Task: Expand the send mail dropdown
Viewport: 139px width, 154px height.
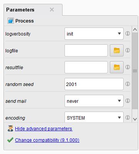Action: click(94, 101)
